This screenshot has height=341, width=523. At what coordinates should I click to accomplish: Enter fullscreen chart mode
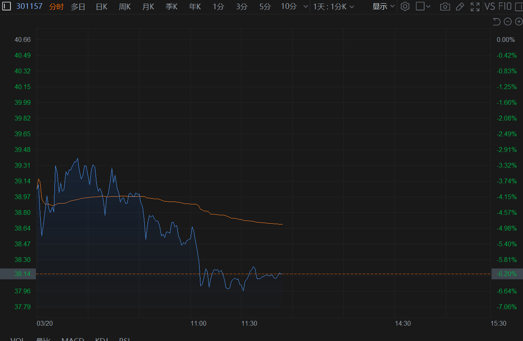click(x=475, y=6)
